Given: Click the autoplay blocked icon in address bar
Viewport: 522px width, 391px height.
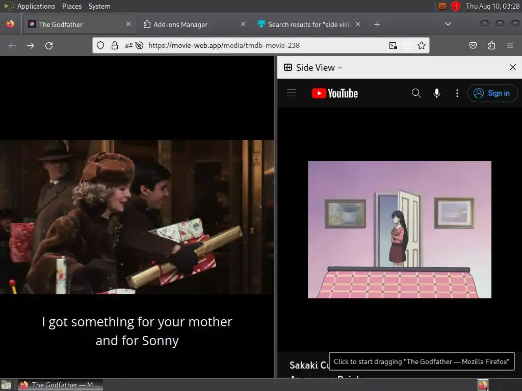Looking at the screenshot, I should click(140, 45).
